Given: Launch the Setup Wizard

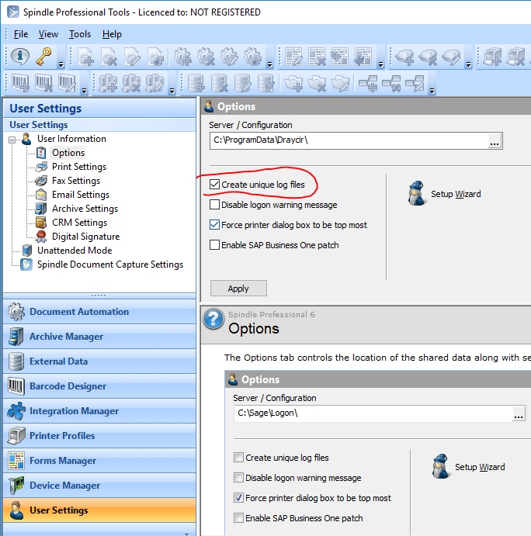Looking at the screenshot, I should click(444, 193).
